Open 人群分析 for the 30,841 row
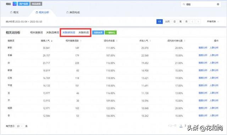Image resolution: width=227 pixels, height=135 pixels. [214, 48]
